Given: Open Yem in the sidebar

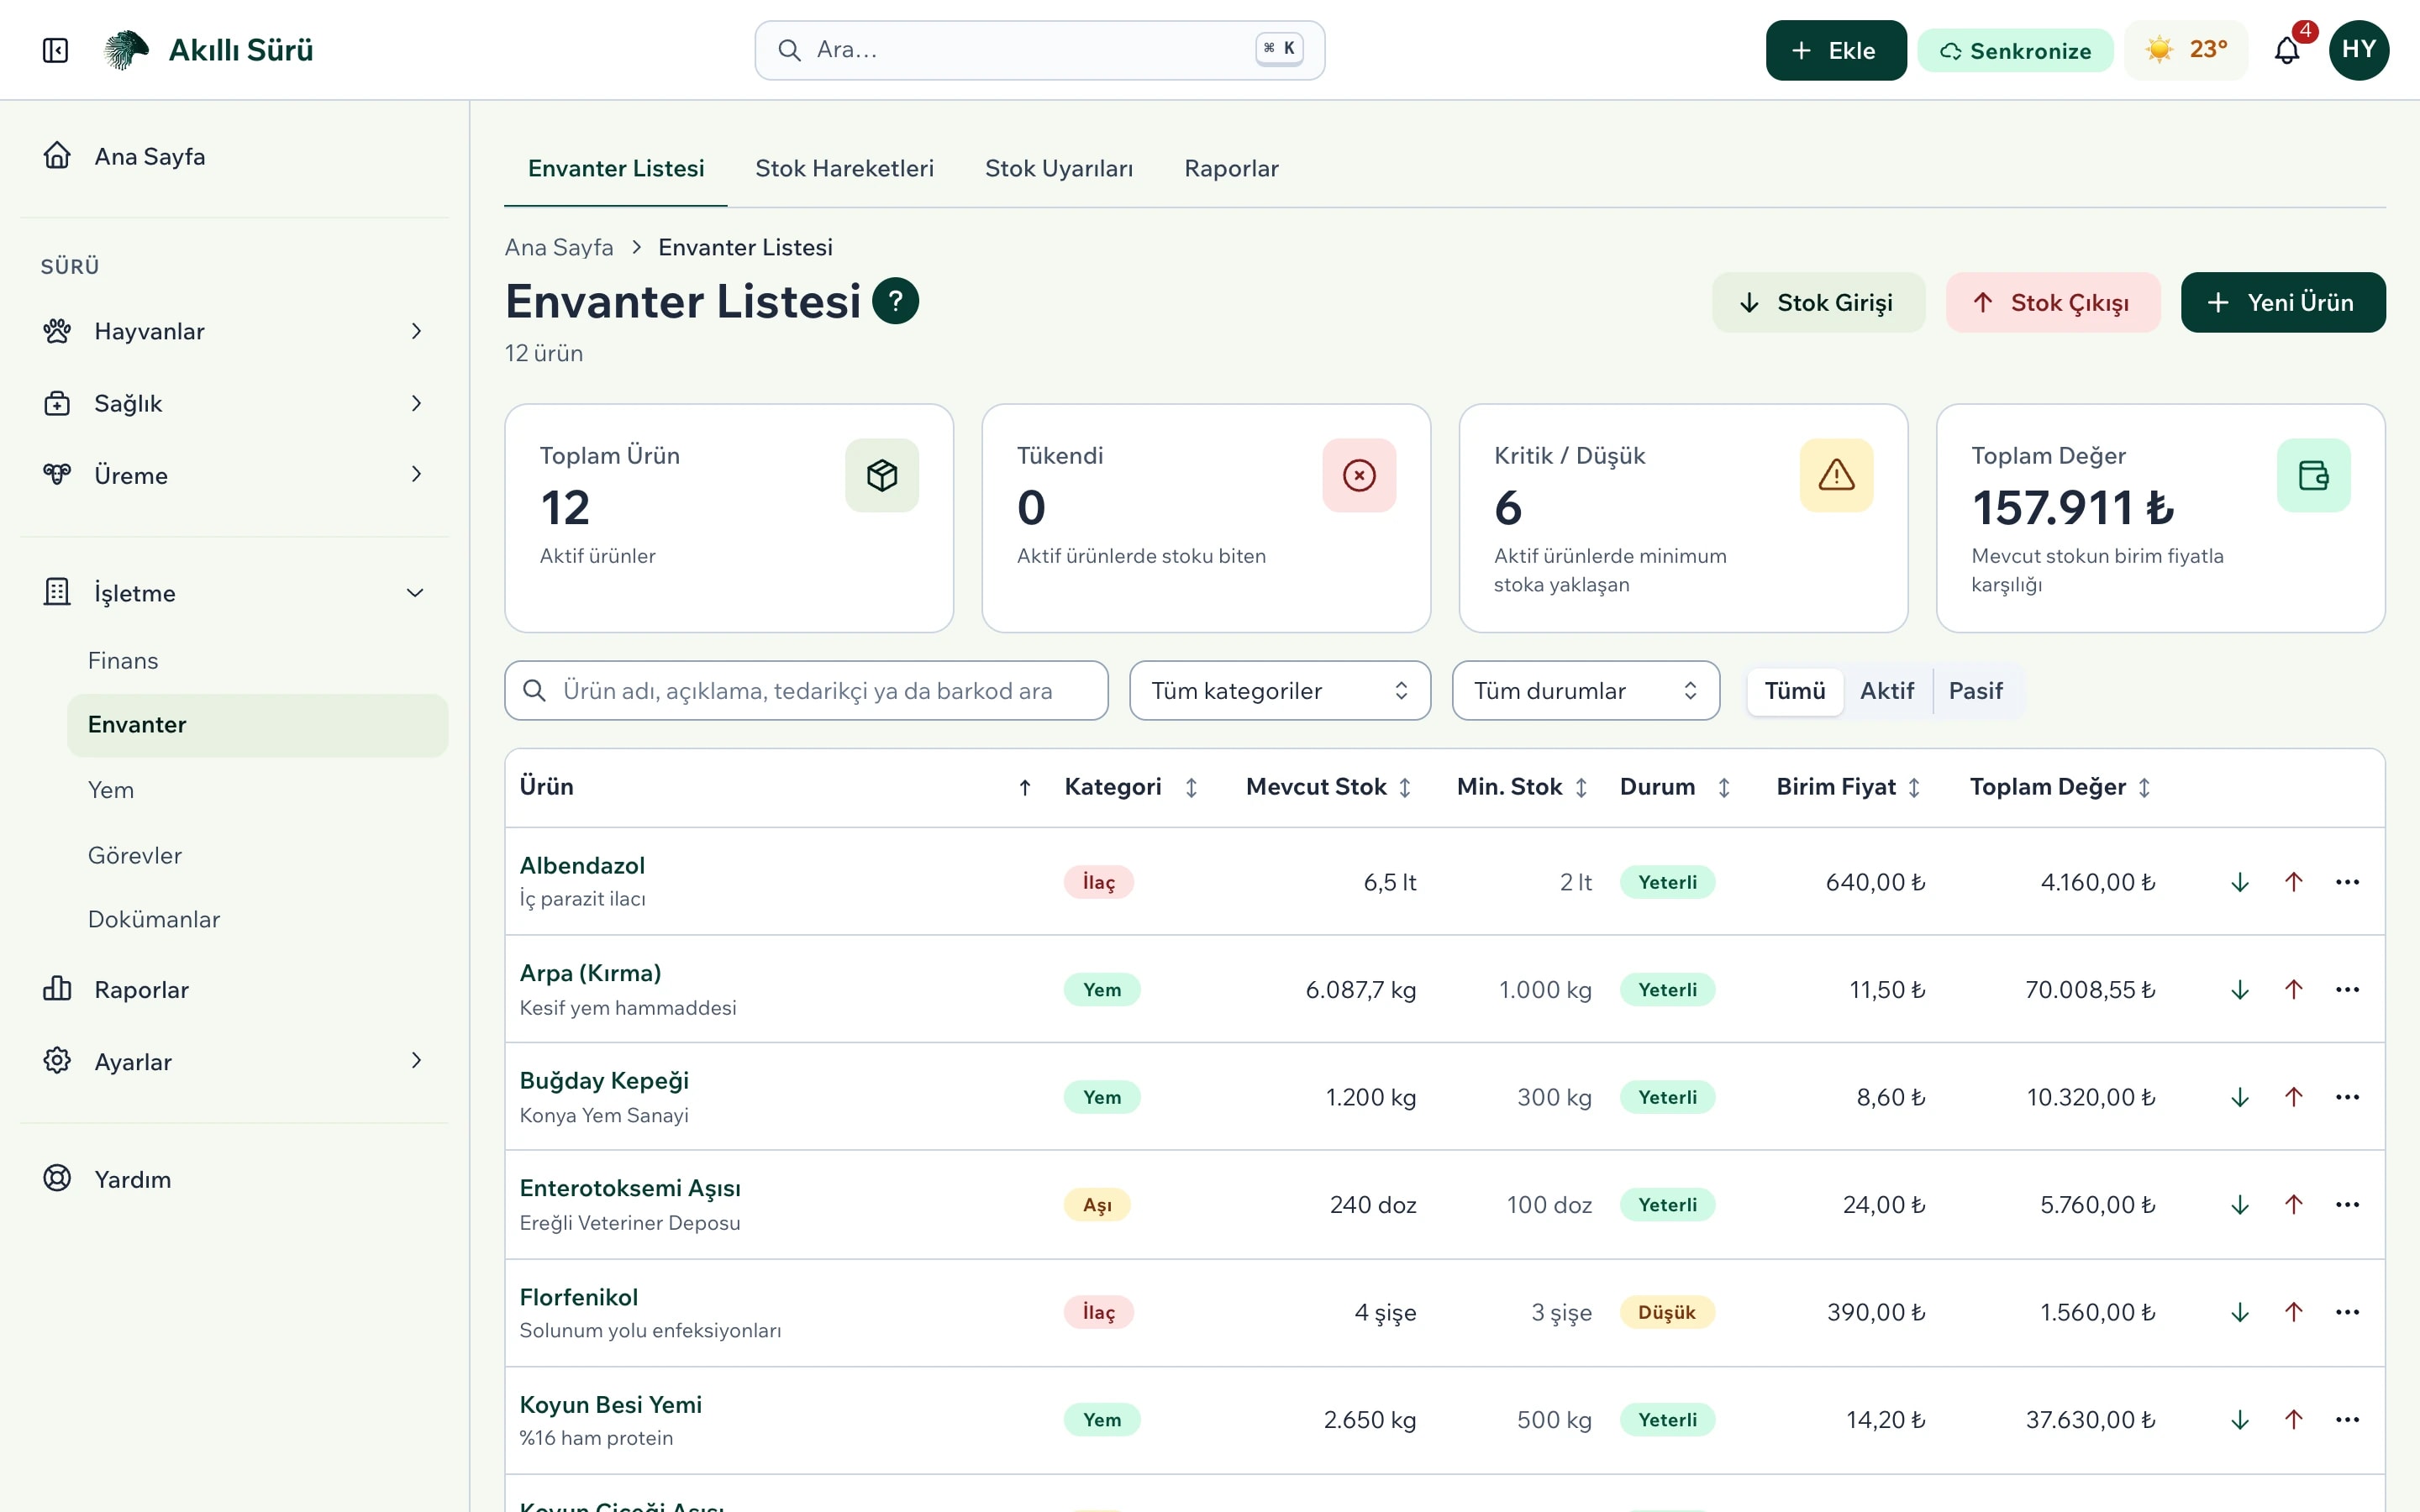Looking at the screenshot, I should pos(257,790).
